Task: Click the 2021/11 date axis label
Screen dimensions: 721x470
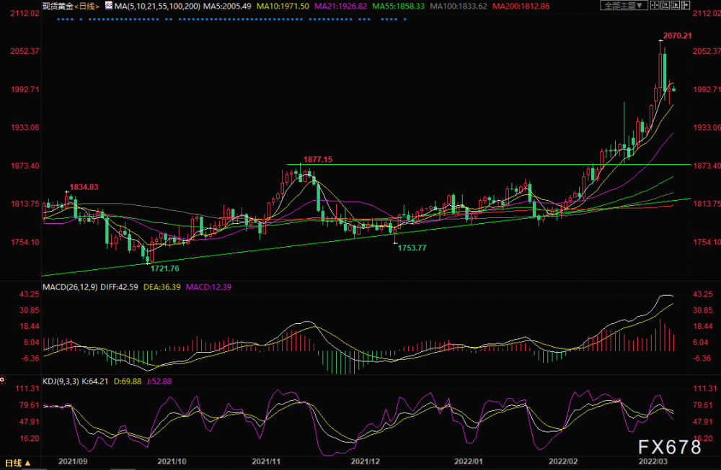Action: [x=266, y=461]
